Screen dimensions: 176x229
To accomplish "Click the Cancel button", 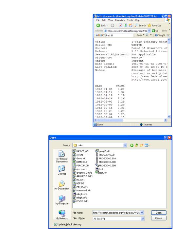I will pos(159,218).
